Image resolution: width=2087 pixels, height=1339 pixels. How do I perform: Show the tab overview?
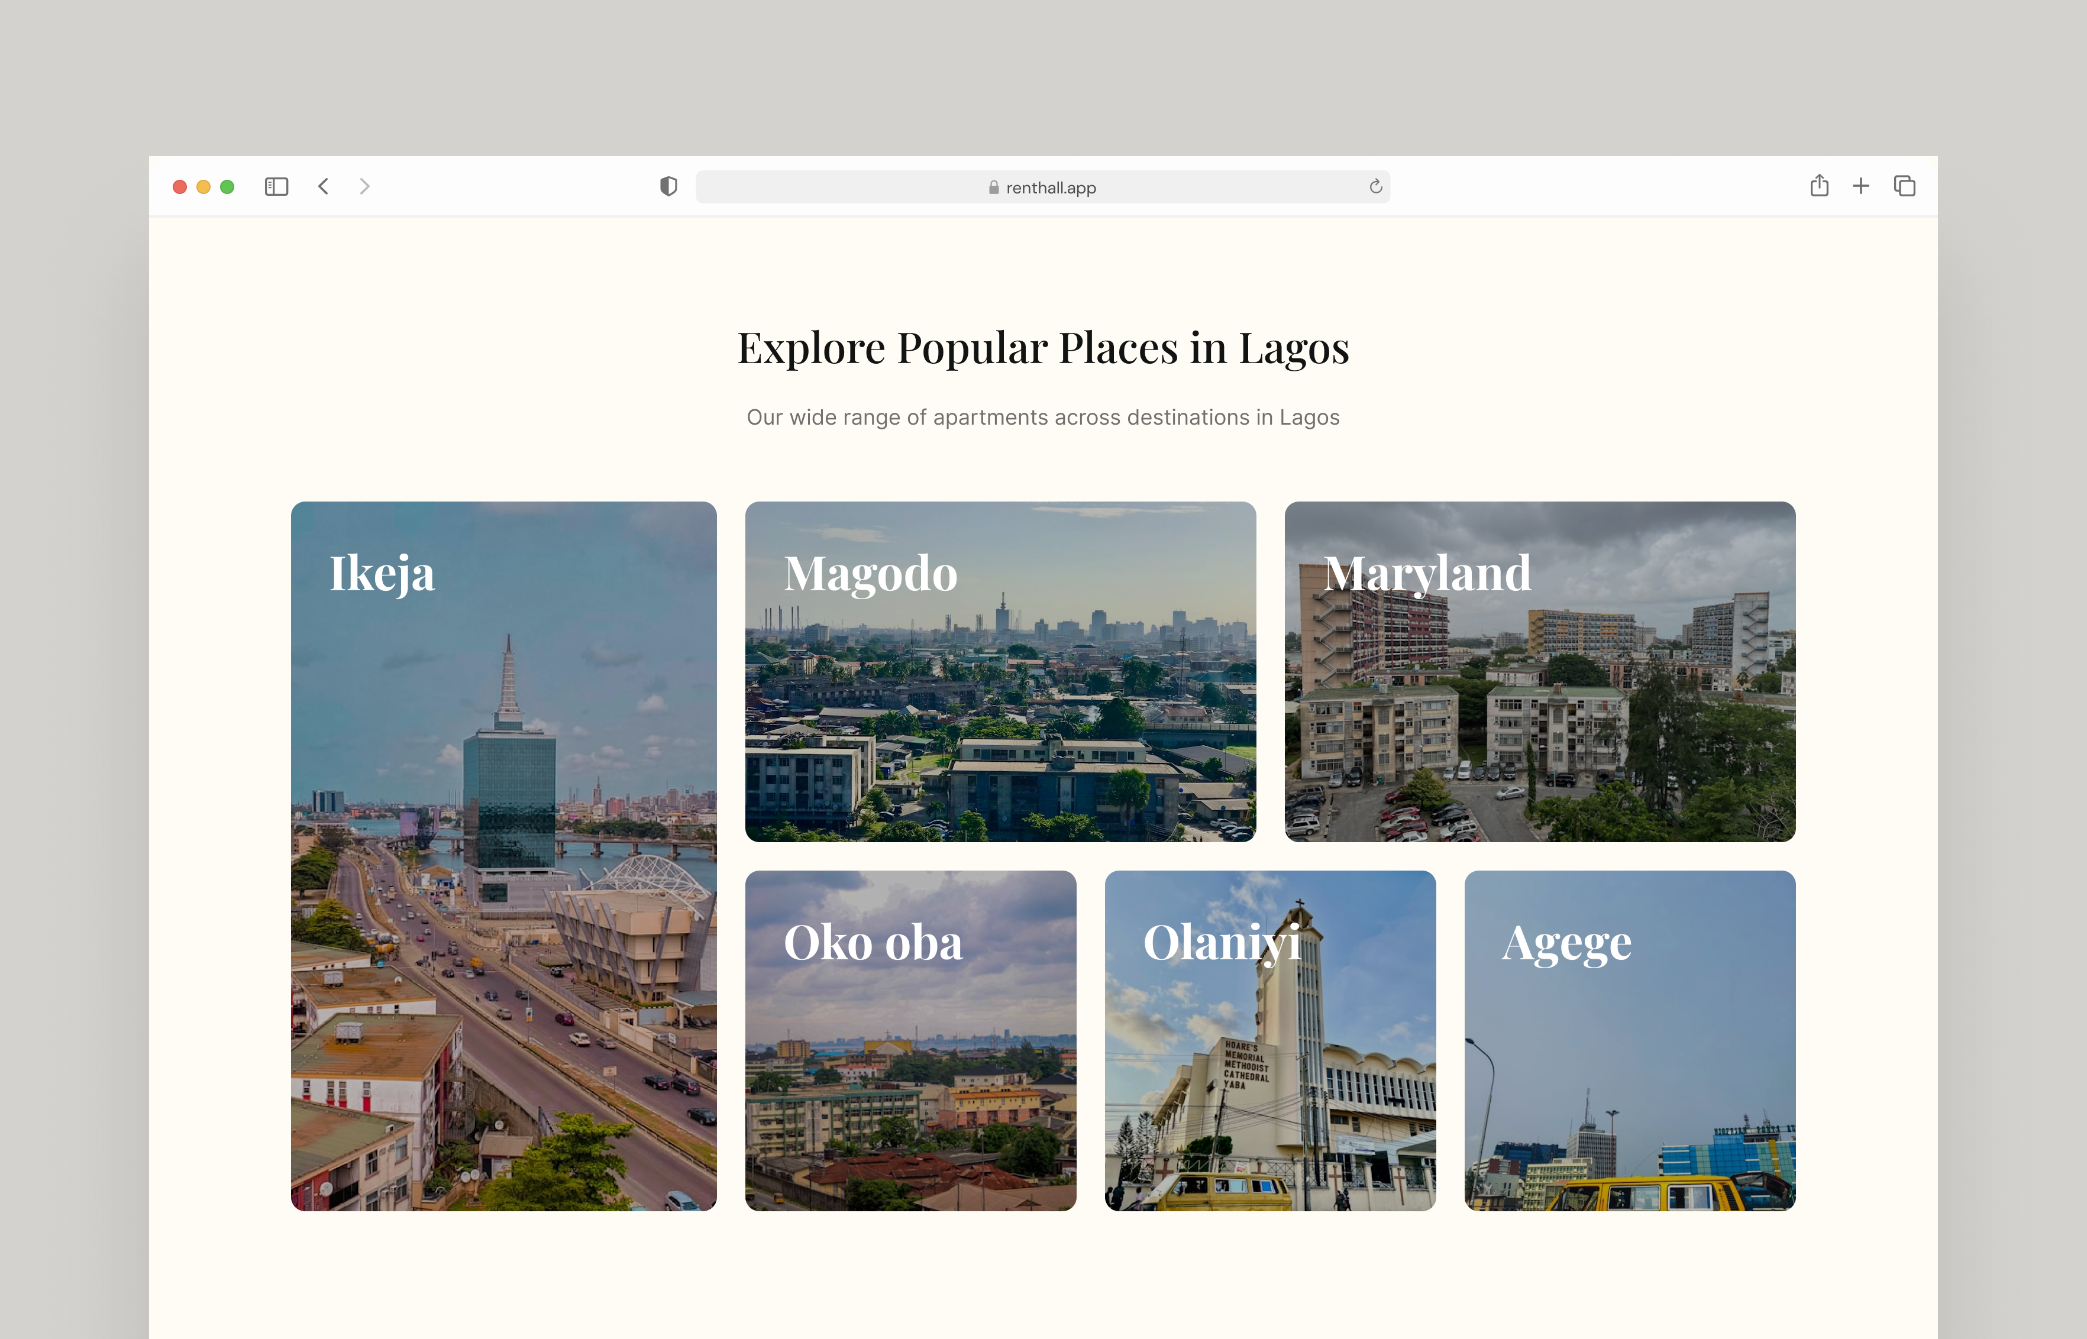[x=1904, y=186]
